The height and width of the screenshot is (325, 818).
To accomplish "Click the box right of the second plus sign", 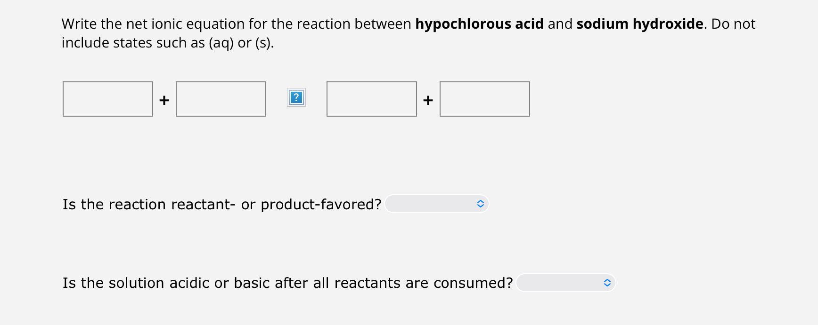I will pyautogui.click(x=484, y=99).
